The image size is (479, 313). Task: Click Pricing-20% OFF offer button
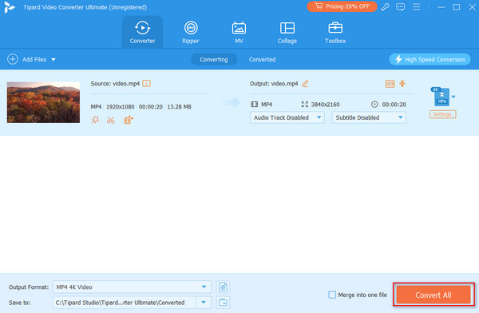[342, 6]
